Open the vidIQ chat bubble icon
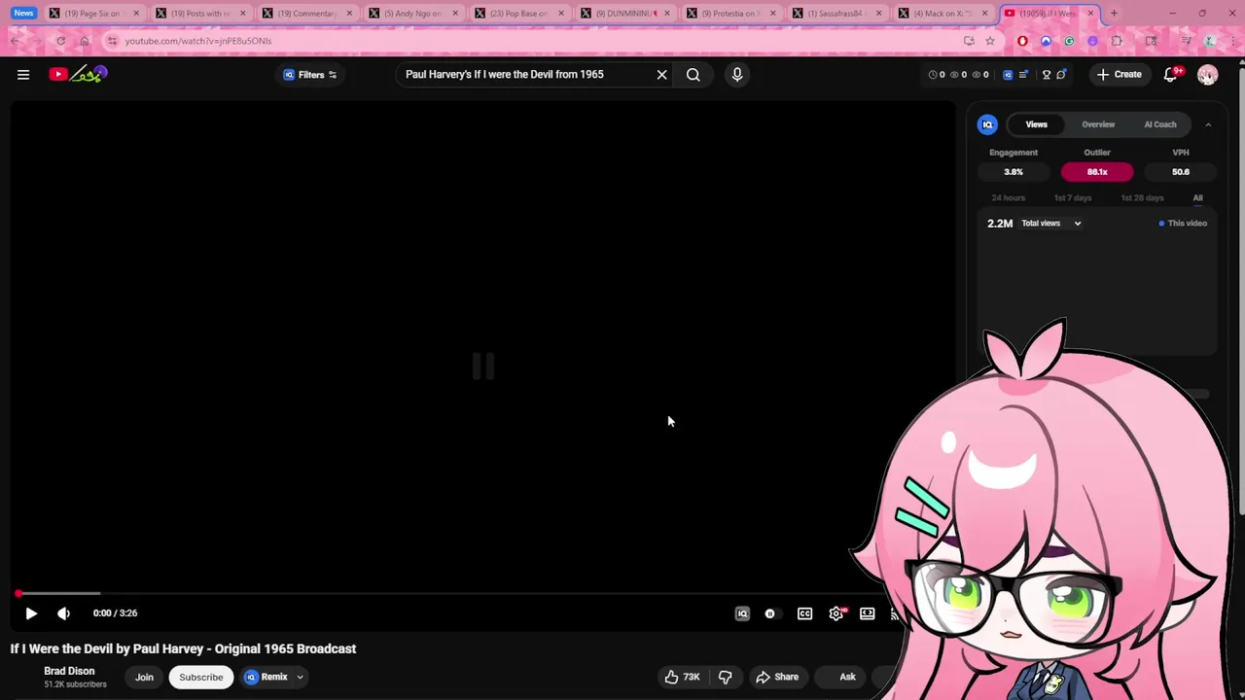This screenshot has height=700, width=1245. [1061, 75]
